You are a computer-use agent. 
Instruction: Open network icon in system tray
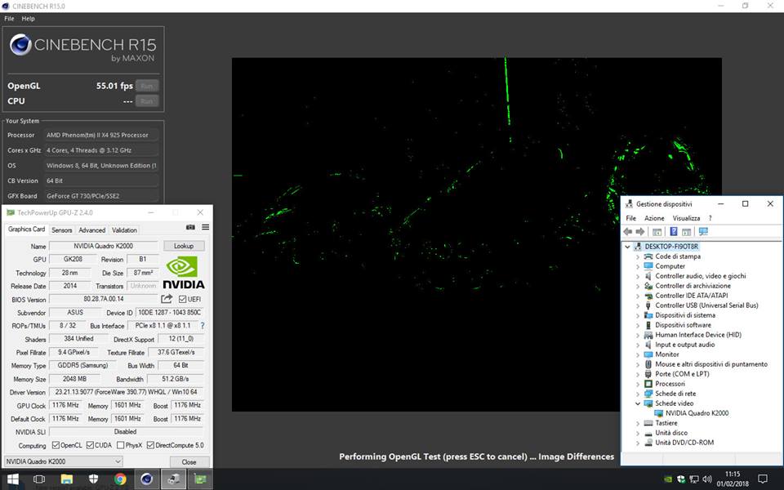click(x=694, y=479)
